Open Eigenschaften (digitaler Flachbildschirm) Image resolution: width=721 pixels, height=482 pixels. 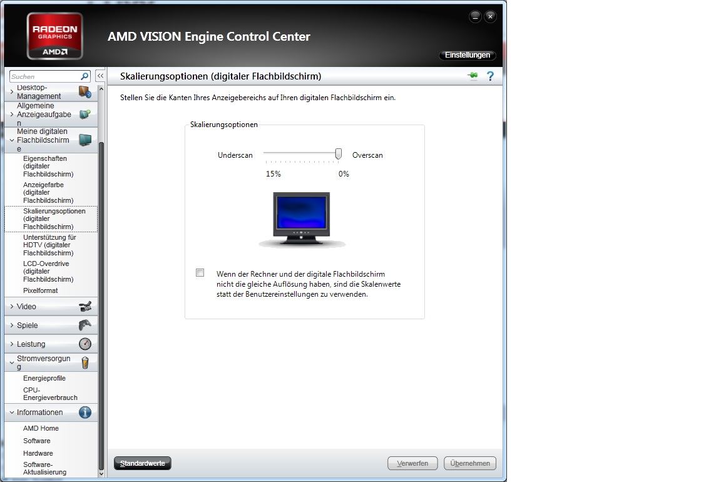tap(48, 166)
